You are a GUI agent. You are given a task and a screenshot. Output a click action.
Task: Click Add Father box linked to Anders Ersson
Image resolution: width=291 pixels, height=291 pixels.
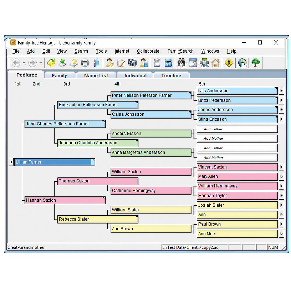point(237,129)
